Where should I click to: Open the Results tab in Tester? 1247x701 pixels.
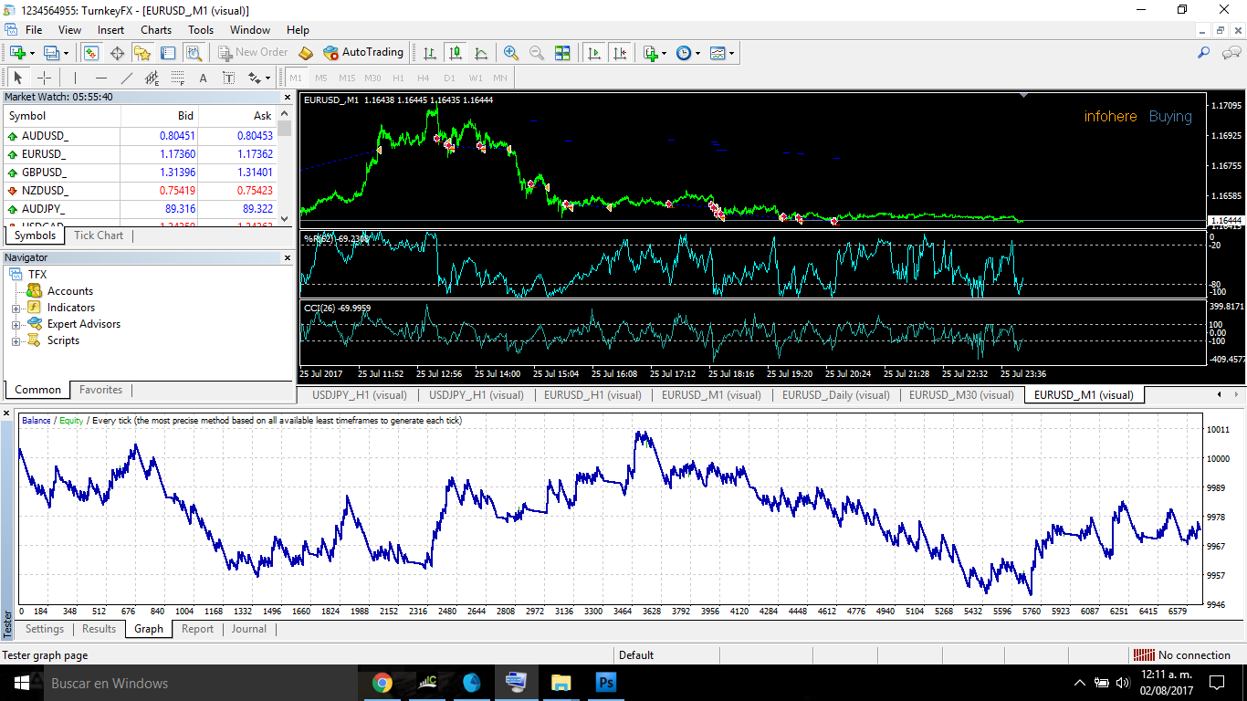(x=100, y=629)
